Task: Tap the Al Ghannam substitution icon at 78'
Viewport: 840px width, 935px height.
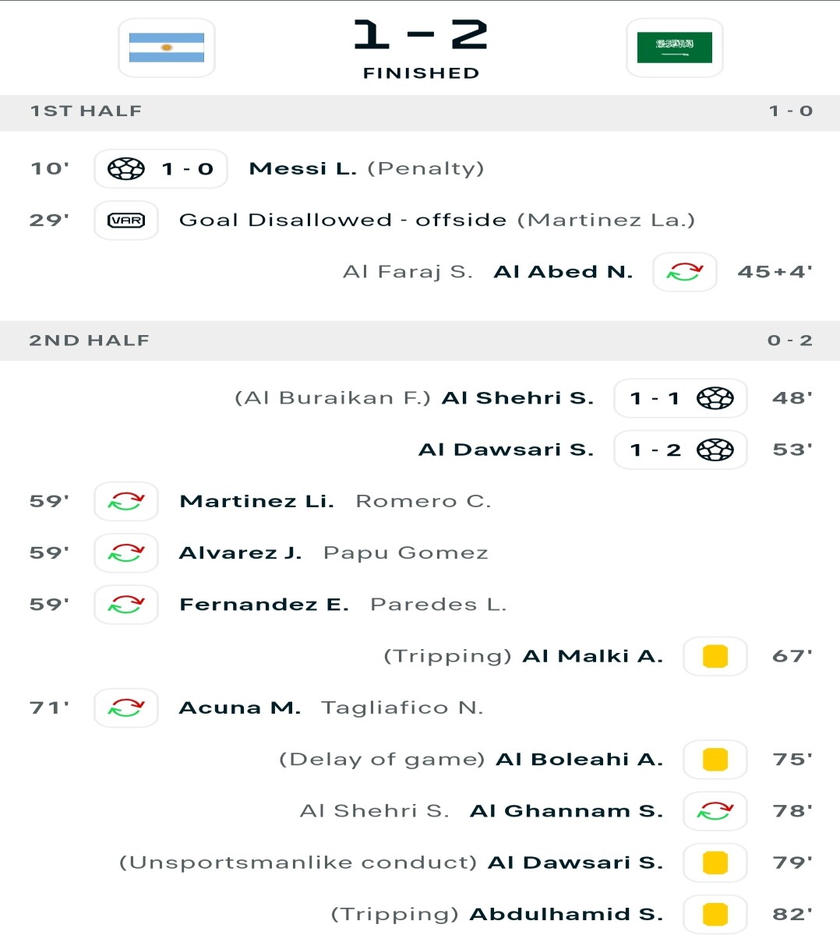Action: click(715, 811)
